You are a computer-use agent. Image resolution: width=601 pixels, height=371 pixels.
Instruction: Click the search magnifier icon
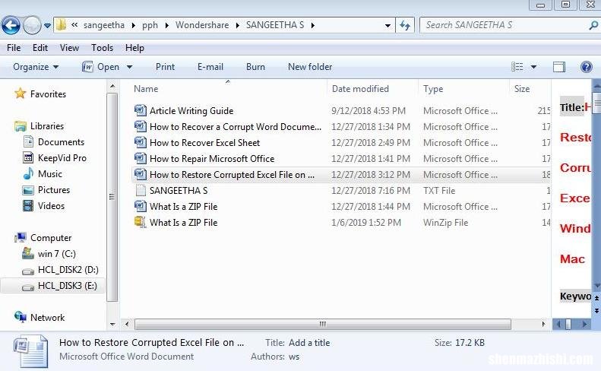coord(593,25)
